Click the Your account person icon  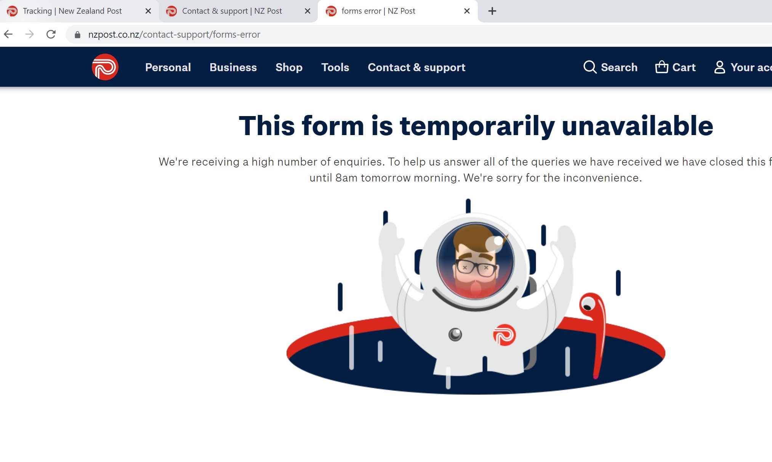coord(719,67)
